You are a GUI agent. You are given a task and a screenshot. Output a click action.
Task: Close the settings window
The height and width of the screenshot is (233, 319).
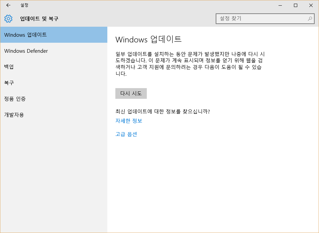[311, 5]
